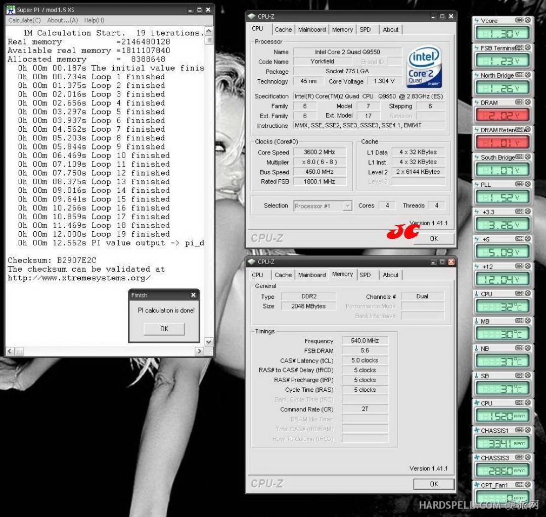Click the memory Frequency value 540.0 MHz

tap(365, 340)
